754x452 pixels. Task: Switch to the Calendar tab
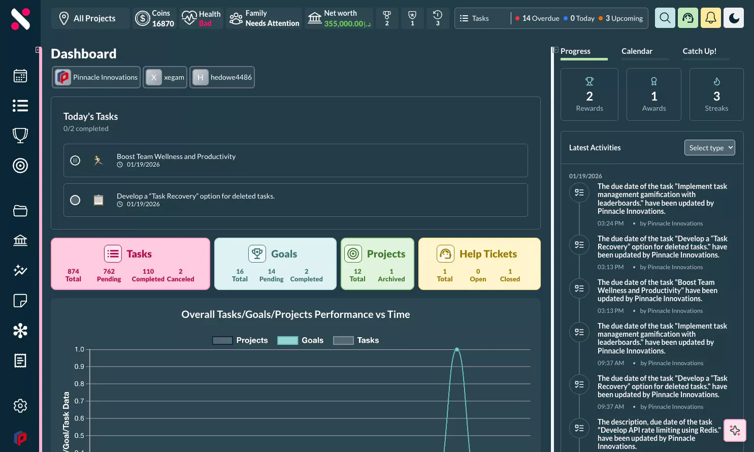coord(636,51)
